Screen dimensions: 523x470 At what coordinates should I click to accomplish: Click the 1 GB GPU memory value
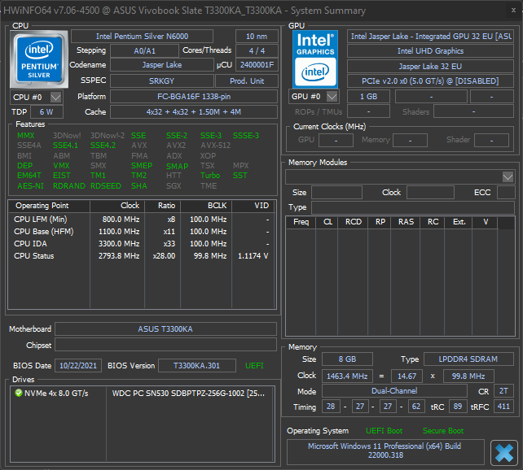[368, 97]
